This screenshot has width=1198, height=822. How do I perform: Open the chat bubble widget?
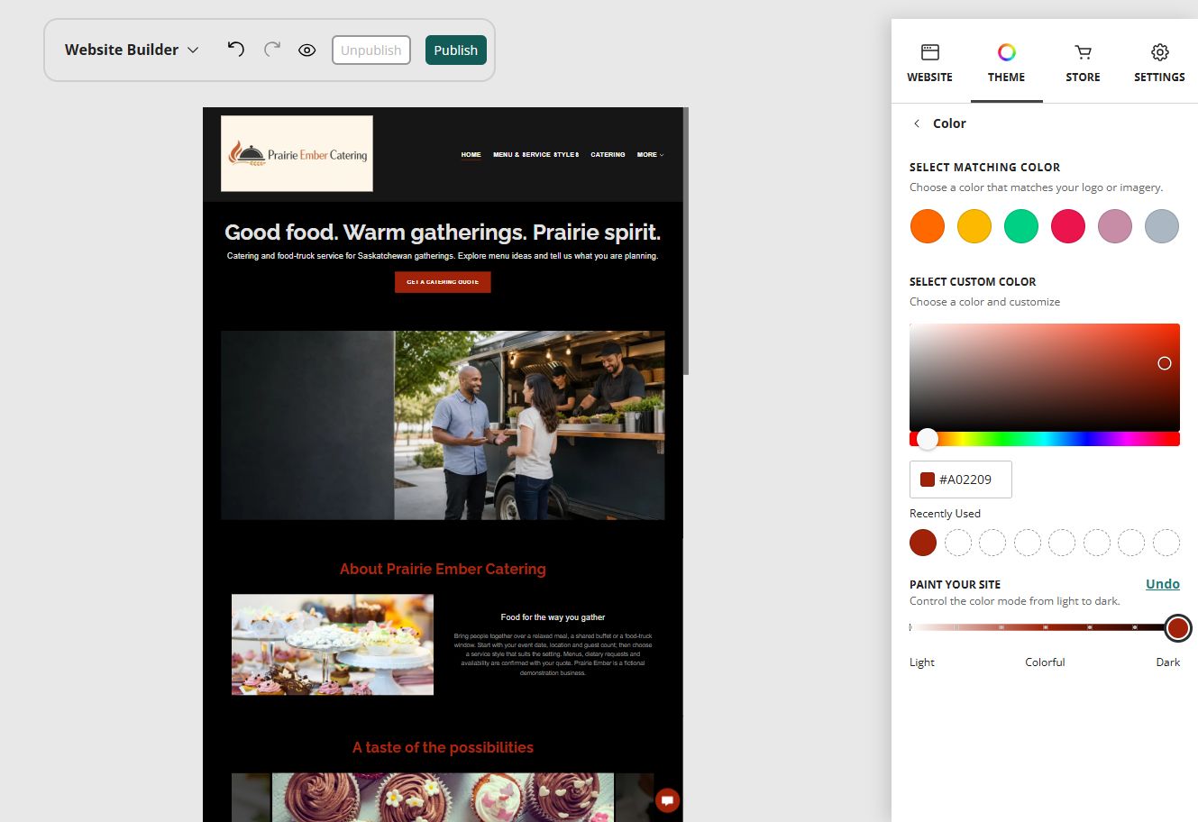point(667,800)
